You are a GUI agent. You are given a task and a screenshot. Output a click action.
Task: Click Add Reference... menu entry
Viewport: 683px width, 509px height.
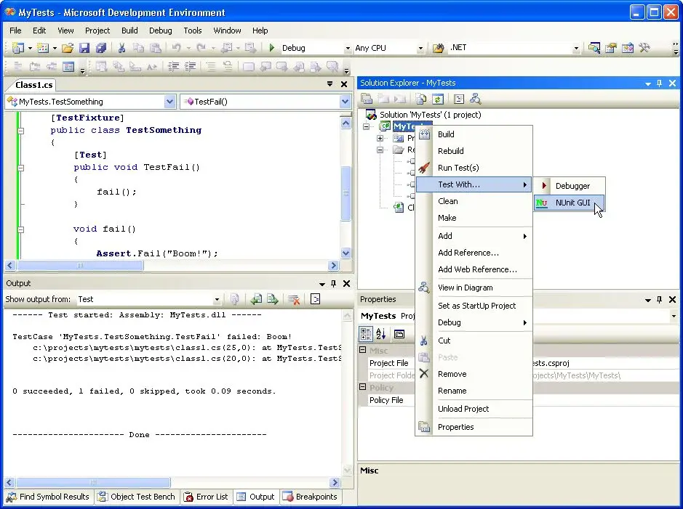(474, 253)
